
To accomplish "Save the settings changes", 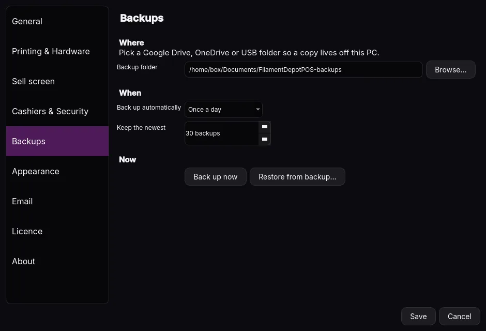I will (x=418, y=317).
